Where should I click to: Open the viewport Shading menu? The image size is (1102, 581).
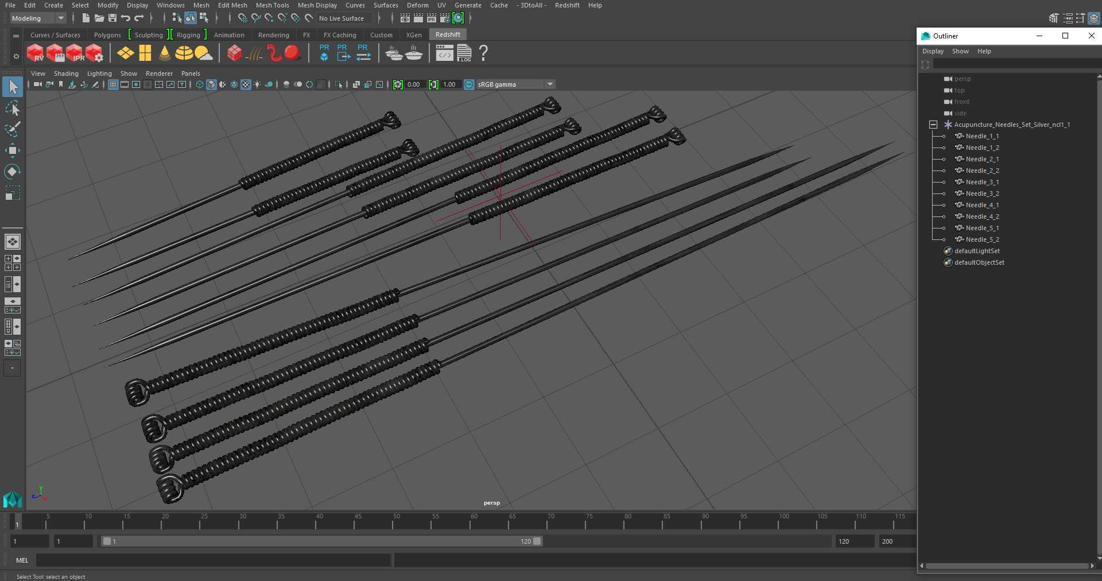[66, 73]
